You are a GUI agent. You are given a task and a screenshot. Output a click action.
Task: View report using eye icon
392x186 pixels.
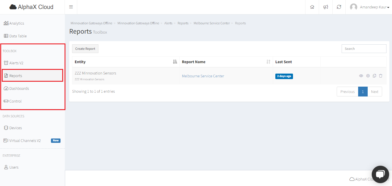pos(361,76)
